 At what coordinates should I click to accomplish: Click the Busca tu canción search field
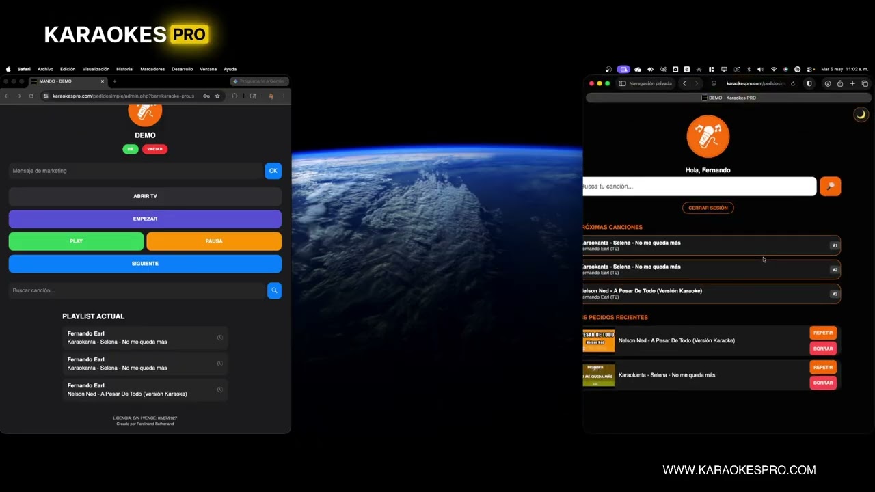pos(699,186)
